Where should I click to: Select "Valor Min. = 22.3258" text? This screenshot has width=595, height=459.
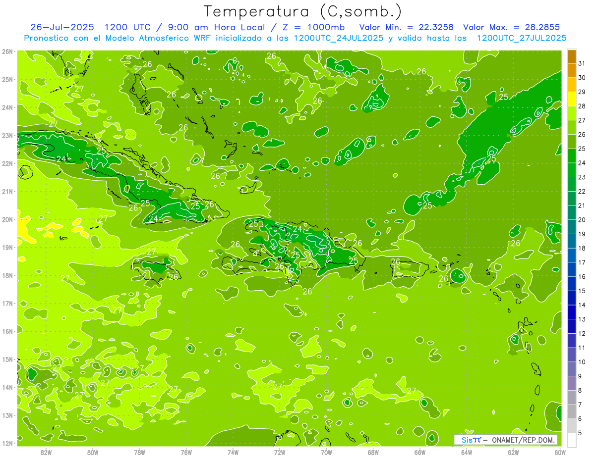click(x=406, y=27)
